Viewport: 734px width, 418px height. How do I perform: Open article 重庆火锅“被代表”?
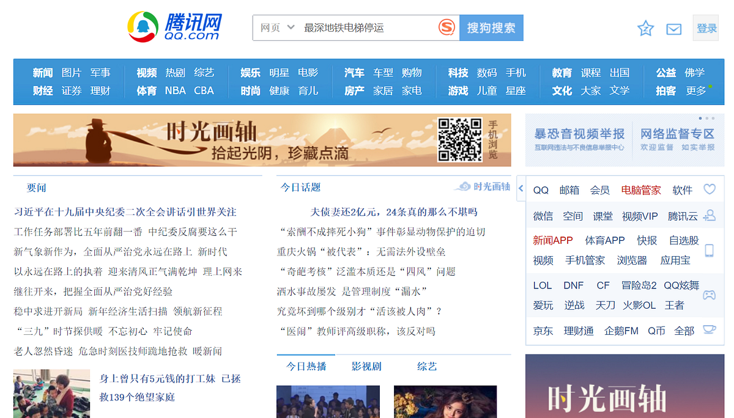(361, 252)
